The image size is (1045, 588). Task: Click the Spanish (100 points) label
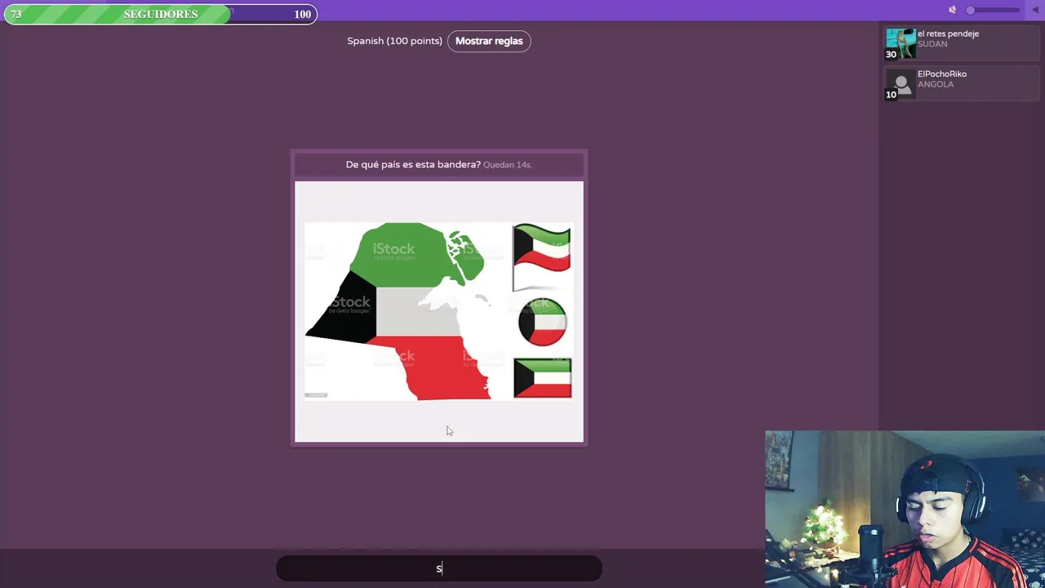pos(394,41)
